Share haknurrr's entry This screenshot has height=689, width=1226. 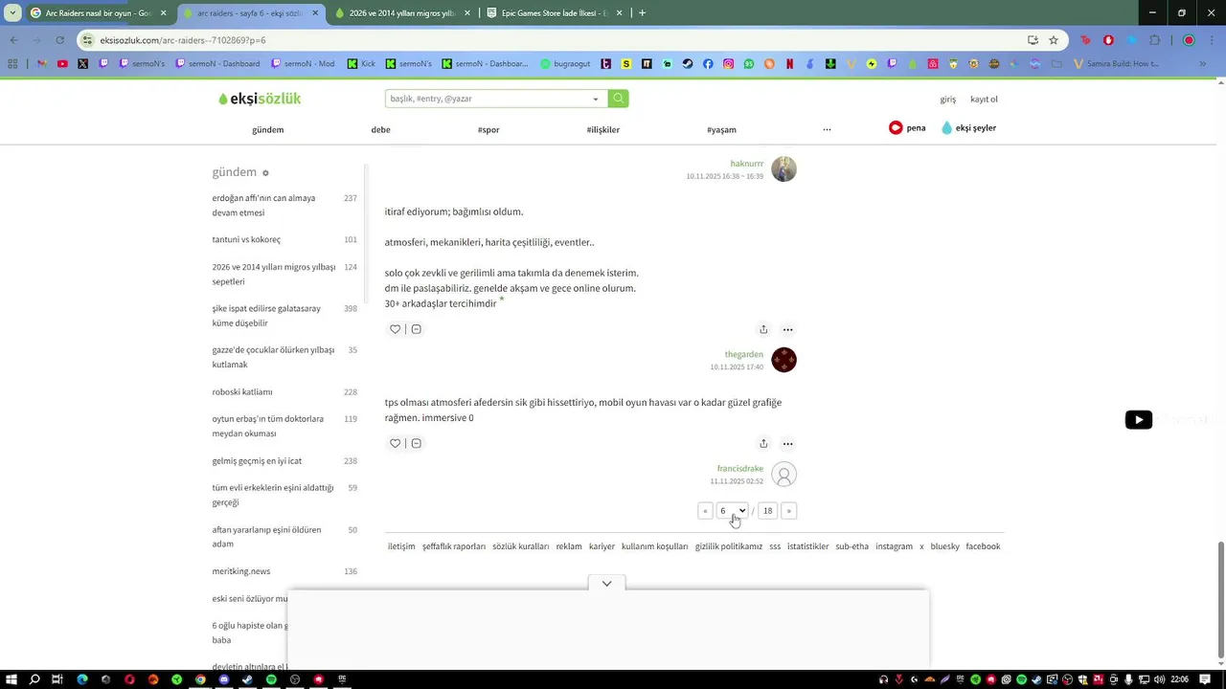pyautogui.click(x=763, y=329)
